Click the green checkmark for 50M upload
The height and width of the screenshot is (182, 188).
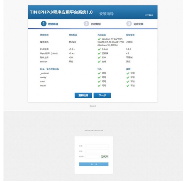tap(99, 57)
